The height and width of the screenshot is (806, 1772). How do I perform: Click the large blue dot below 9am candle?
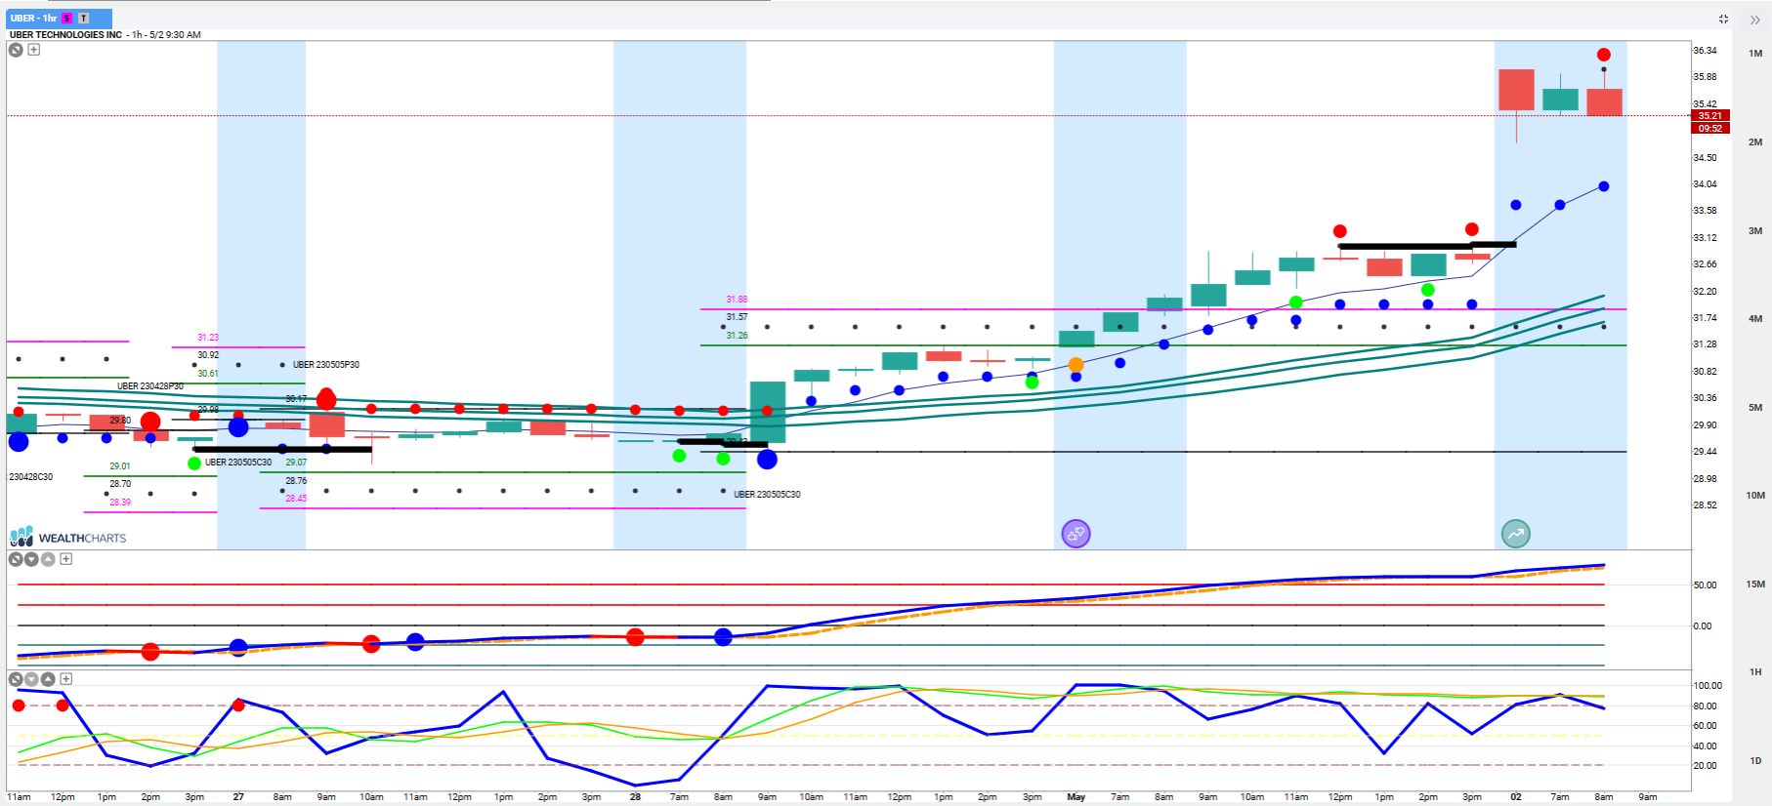[767, 459]
